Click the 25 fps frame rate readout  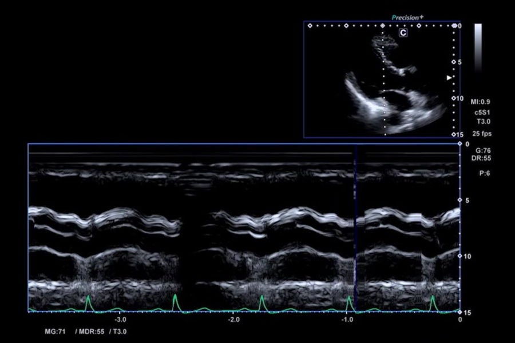pyautogui.click(x=482, y=134)
